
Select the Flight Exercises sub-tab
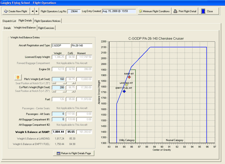click(x=46, y=28)
